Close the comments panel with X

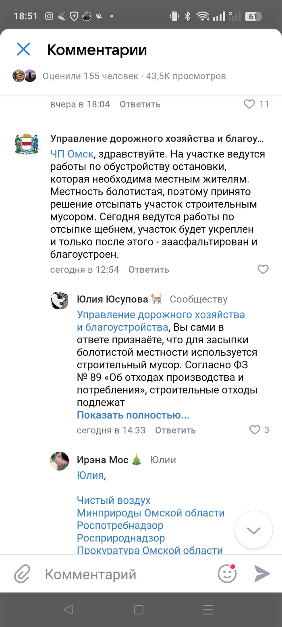23,50
